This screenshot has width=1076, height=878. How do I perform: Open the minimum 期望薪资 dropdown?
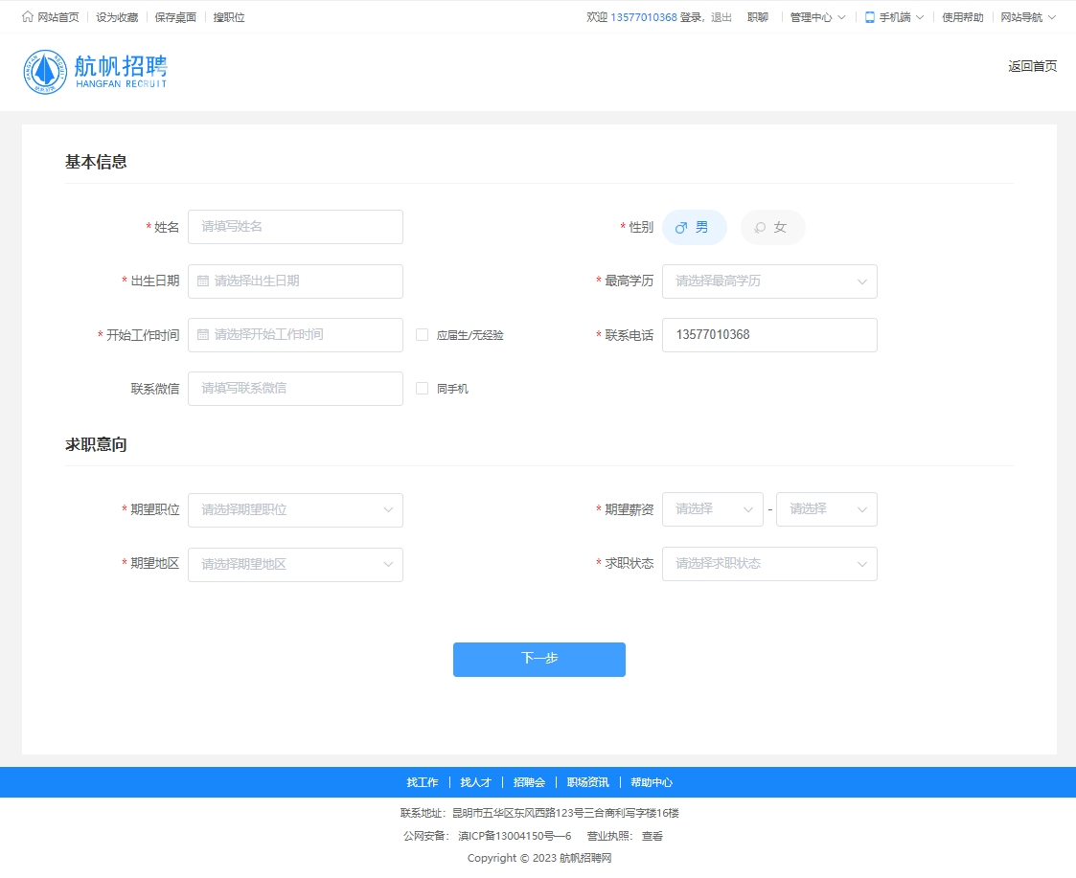[712, 509]
